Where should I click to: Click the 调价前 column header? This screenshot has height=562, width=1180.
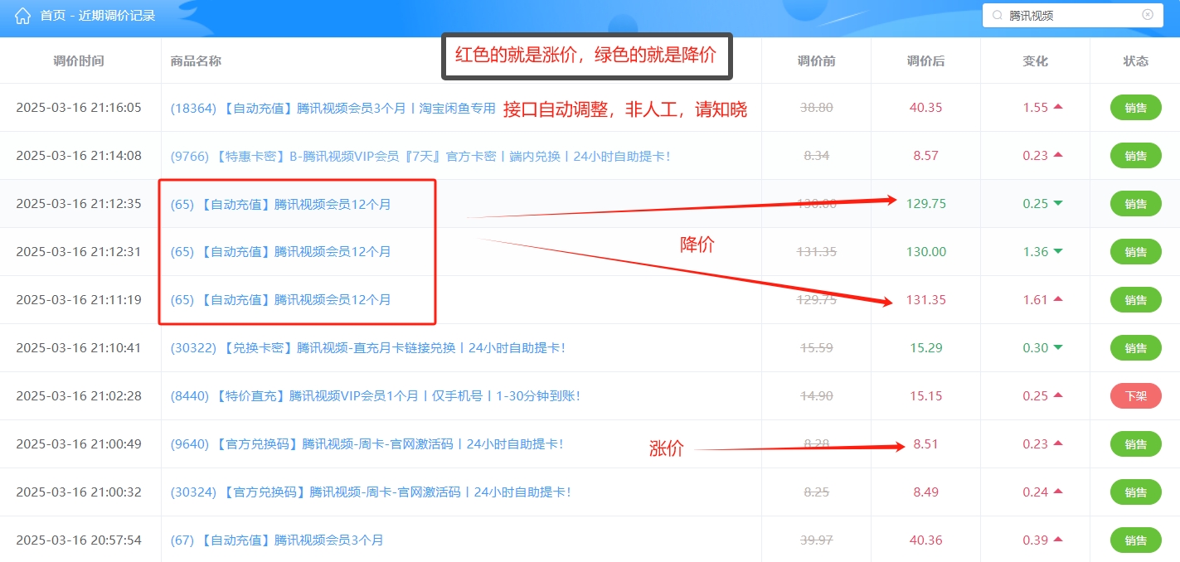(816, 61)
